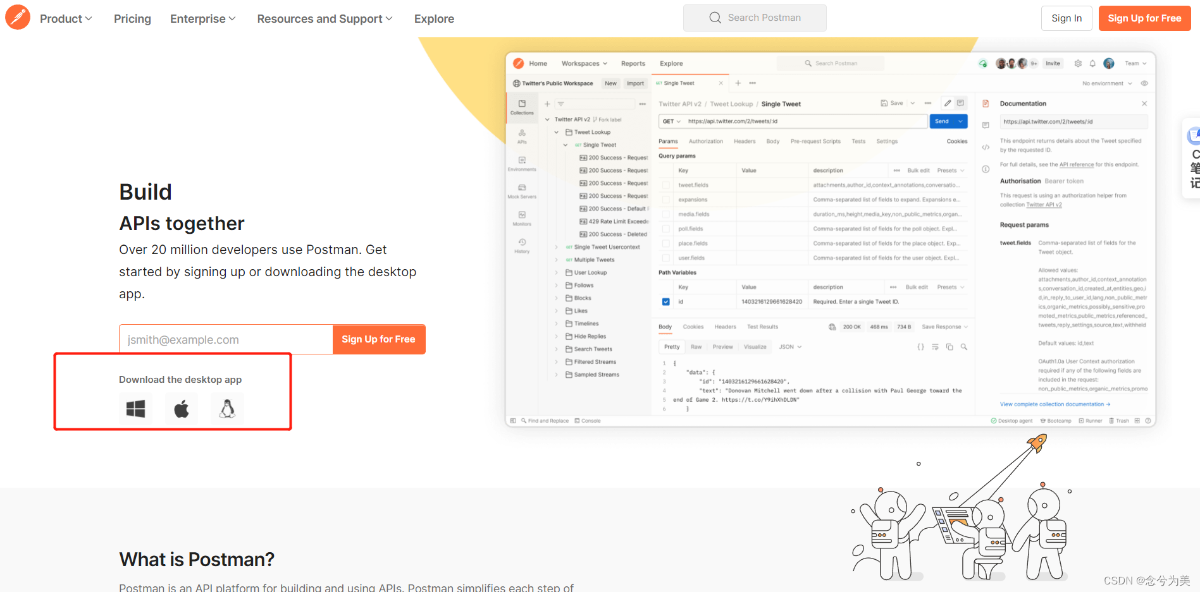Open the Pricing page
Image resolution: width=1200 pixels, height=592 pixels.
tap(132, 19)
